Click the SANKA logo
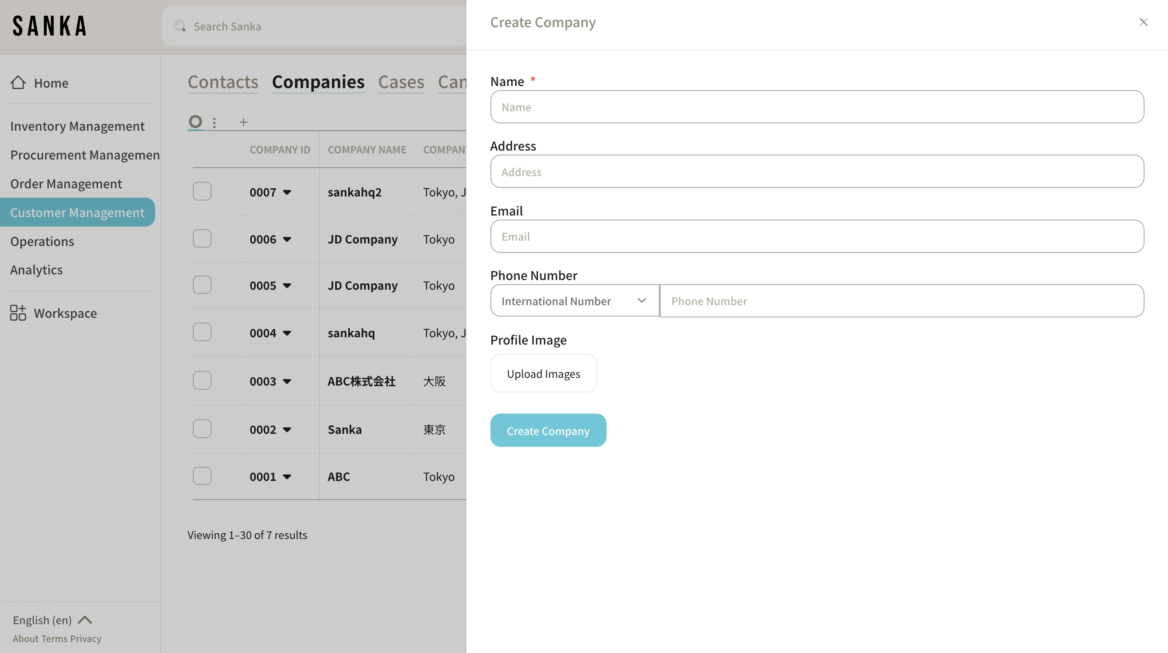 [50, 26]
